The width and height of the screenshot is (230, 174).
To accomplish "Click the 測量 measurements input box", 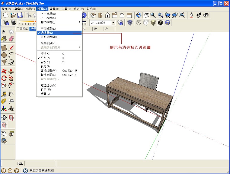I will [x=40, y=163].
